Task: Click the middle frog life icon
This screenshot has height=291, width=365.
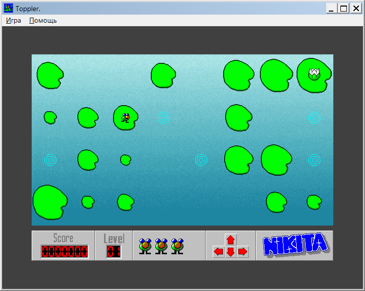Action: (x=161, y=246)
